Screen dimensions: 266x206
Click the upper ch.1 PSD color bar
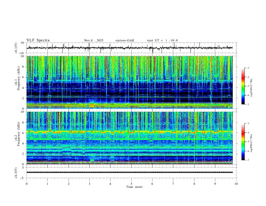pos(243,86)
